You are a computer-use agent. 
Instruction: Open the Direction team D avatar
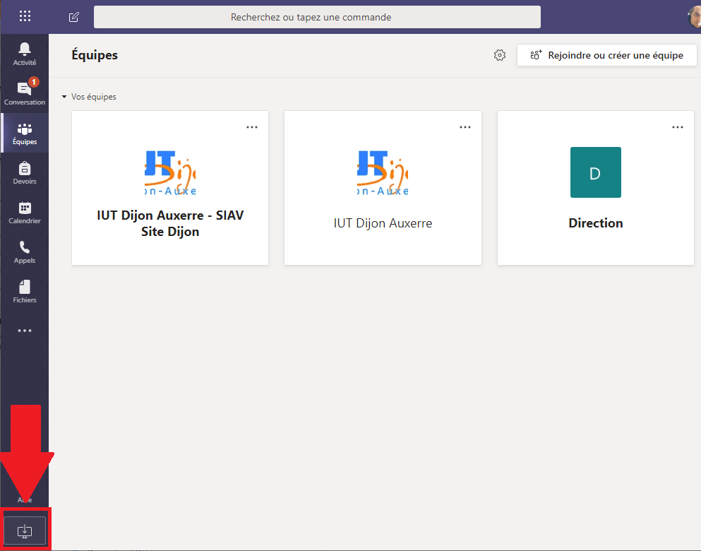point(596,172)
